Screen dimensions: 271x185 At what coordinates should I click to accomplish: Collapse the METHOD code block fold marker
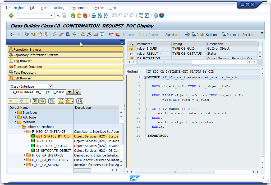(145, 78)
